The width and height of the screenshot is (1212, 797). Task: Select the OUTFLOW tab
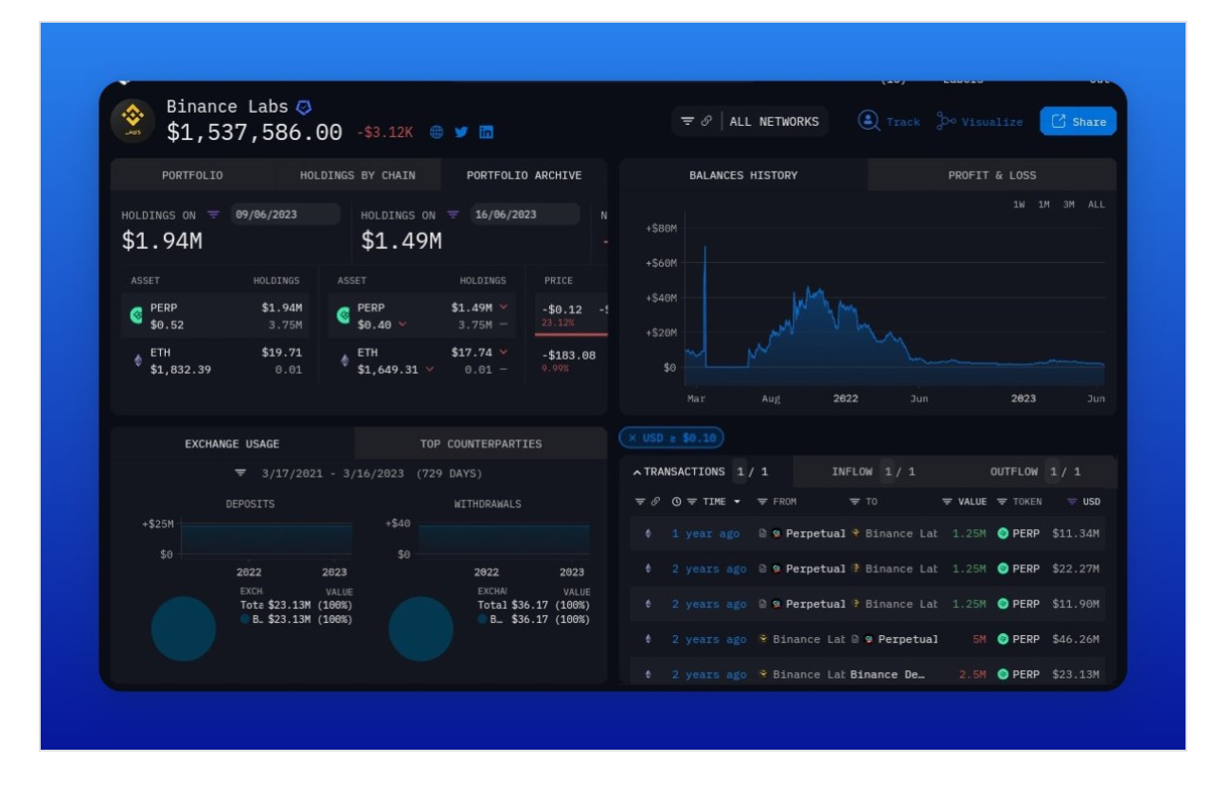point(1035,471)
